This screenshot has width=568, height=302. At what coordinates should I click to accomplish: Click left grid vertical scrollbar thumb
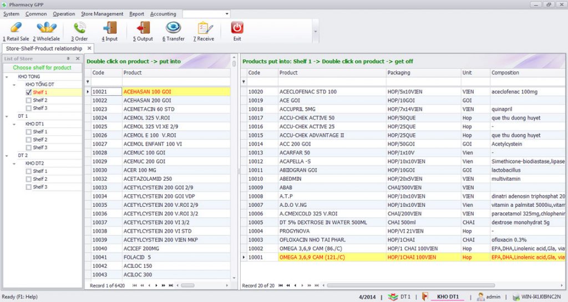[234, 64]
